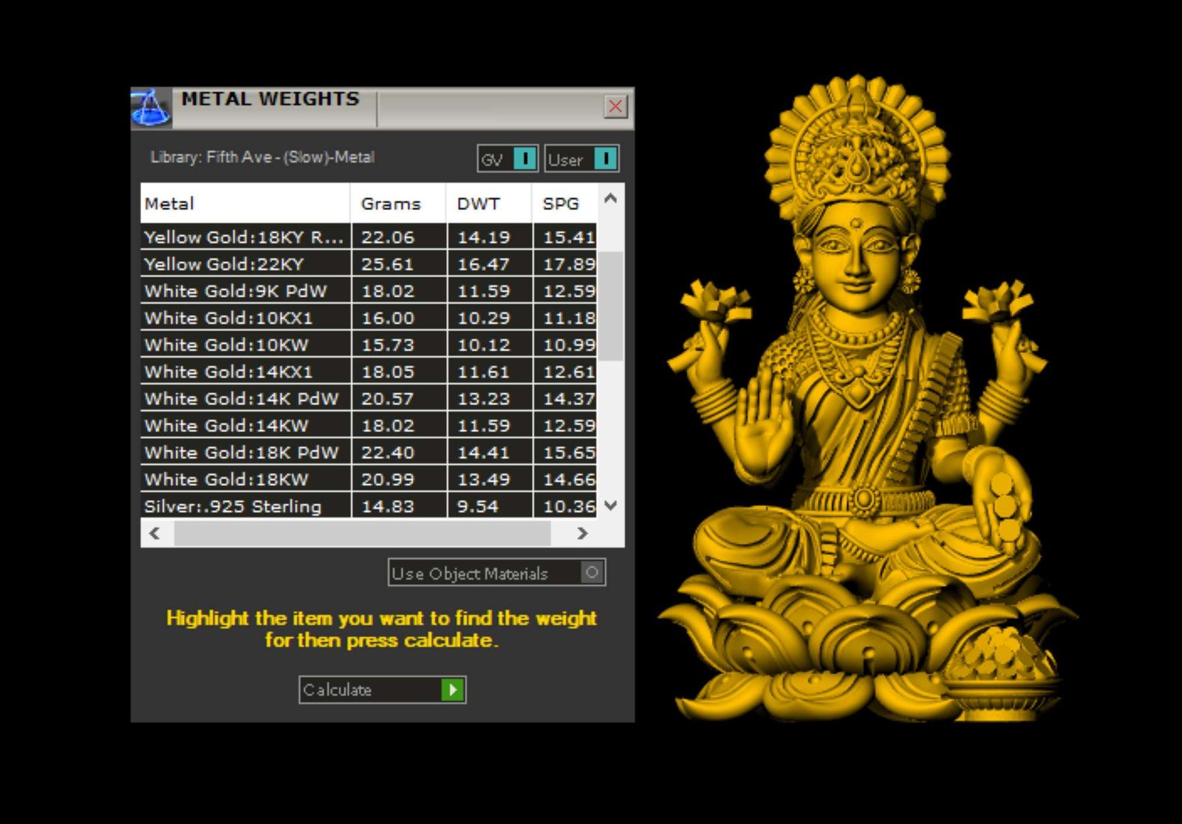
Task: Click the horizontal scrollbar track
Action: [362, 533]
